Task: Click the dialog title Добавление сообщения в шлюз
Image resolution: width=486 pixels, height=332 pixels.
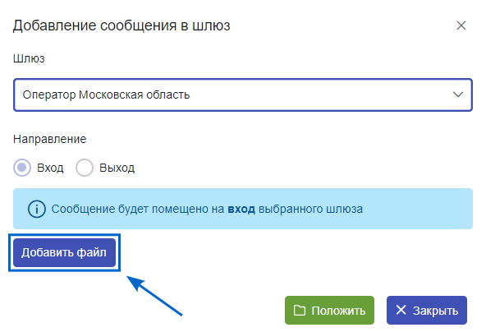Action: (x=121, y=25)
